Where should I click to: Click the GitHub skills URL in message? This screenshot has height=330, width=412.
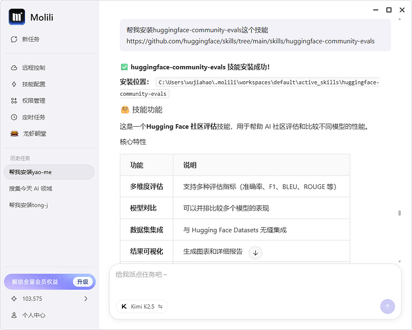[x=250, y=41]
